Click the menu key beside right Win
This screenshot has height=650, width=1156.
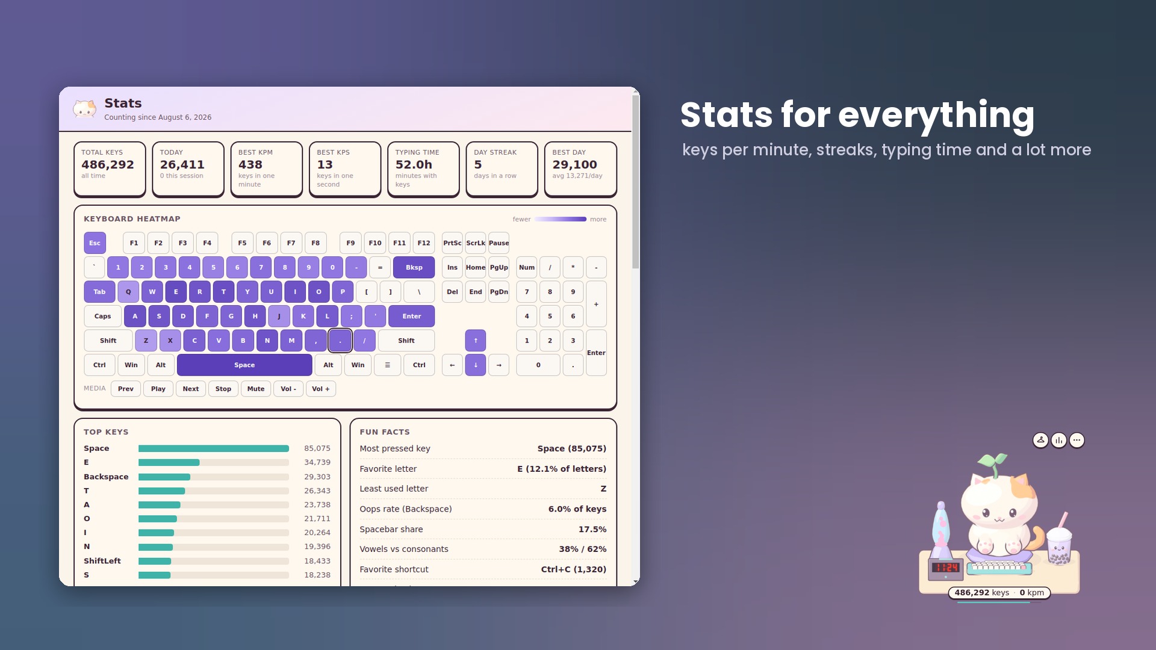click(x=387, y=365)
